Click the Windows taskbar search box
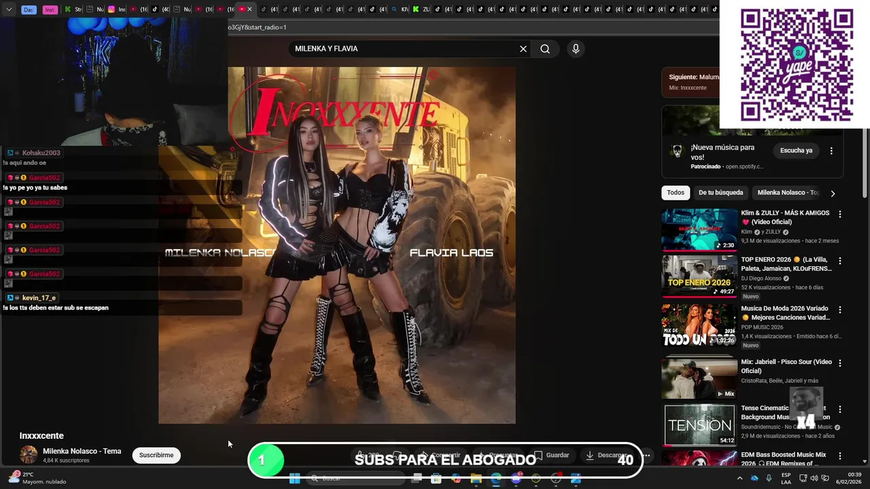The width and height of the screenshot is (870, 489). pos(357,478)
